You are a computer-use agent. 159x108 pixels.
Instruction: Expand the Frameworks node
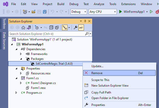click(x=21, y=54)
